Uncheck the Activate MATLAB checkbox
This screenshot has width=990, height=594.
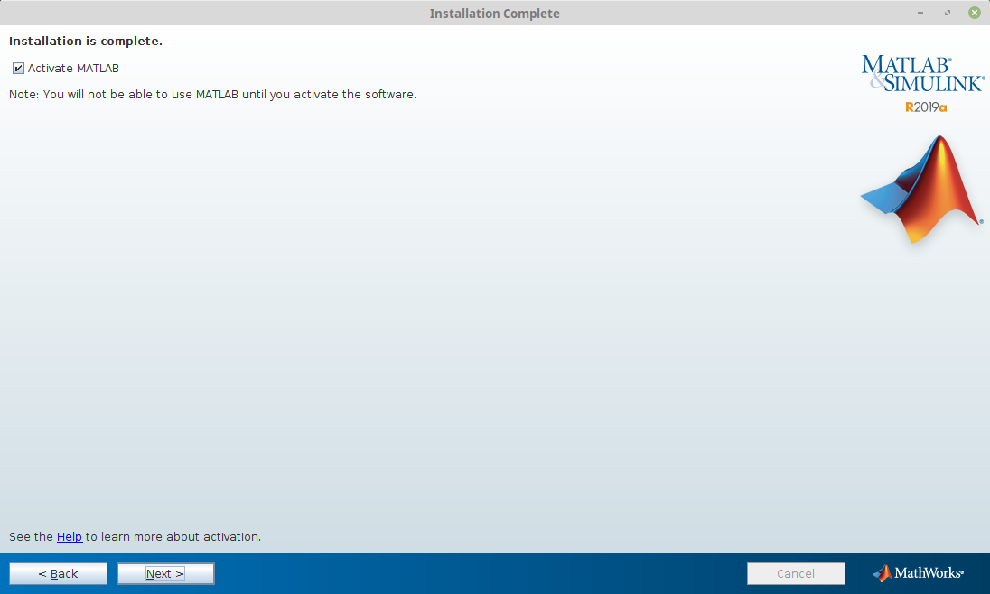(18, 69)
